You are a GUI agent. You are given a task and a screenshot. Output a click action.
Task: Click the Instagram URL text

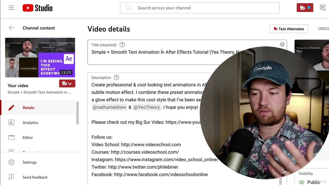[x=167, y=160]
